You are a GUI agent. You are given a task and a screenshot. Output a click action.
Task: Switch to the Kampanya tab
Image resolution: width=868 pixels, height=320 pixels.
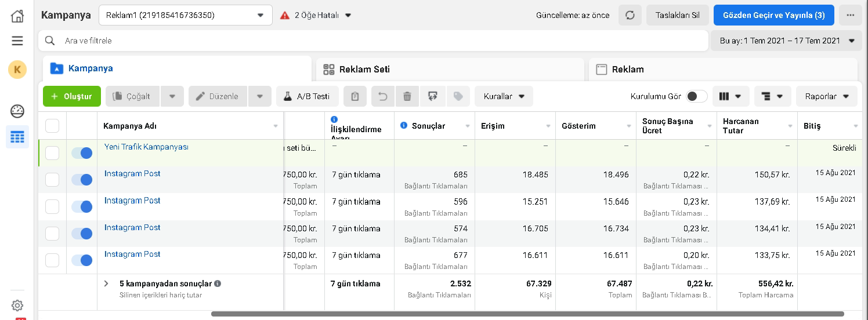click(177, 68)
